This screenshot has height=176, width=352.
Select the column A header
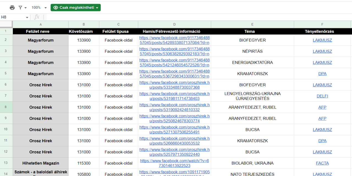coord(41,24)
